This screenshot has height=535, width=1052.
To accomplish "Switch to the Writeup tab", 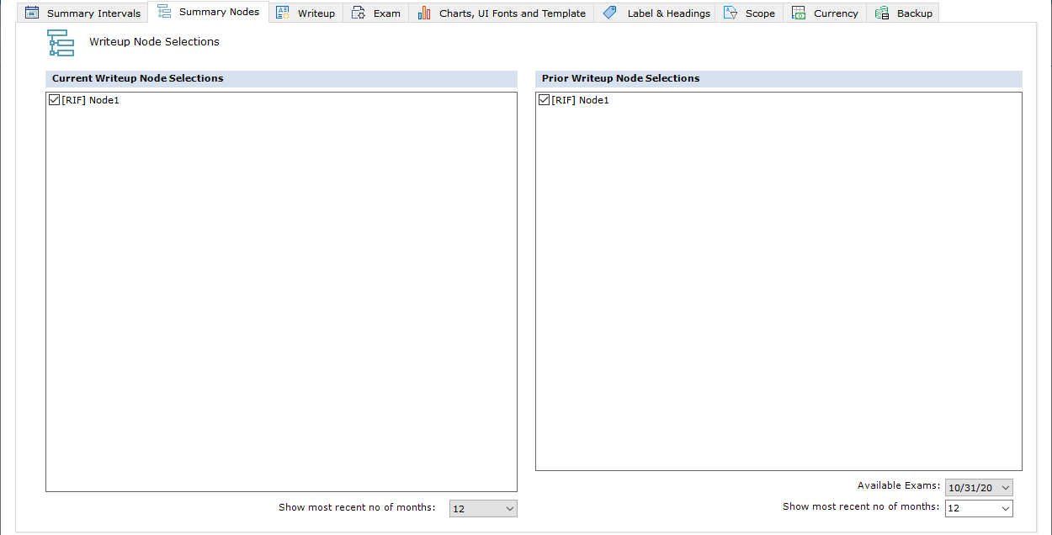I will (316, 13).
